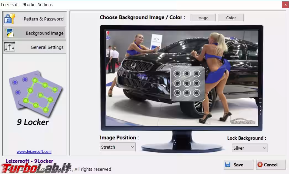Viewport: 289px width, 174px height.
Task: Click the silver pattern lock grid preview
Action: (x=187, y=84)
